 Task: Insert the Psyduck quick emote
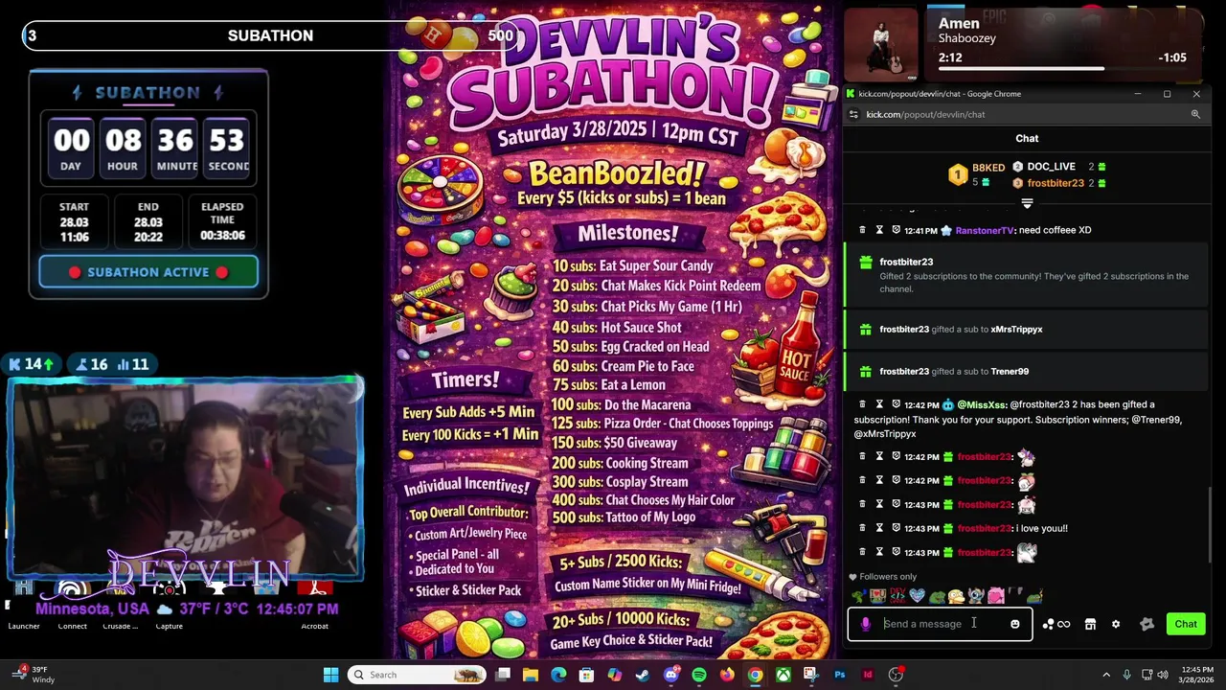coord(956,596)
